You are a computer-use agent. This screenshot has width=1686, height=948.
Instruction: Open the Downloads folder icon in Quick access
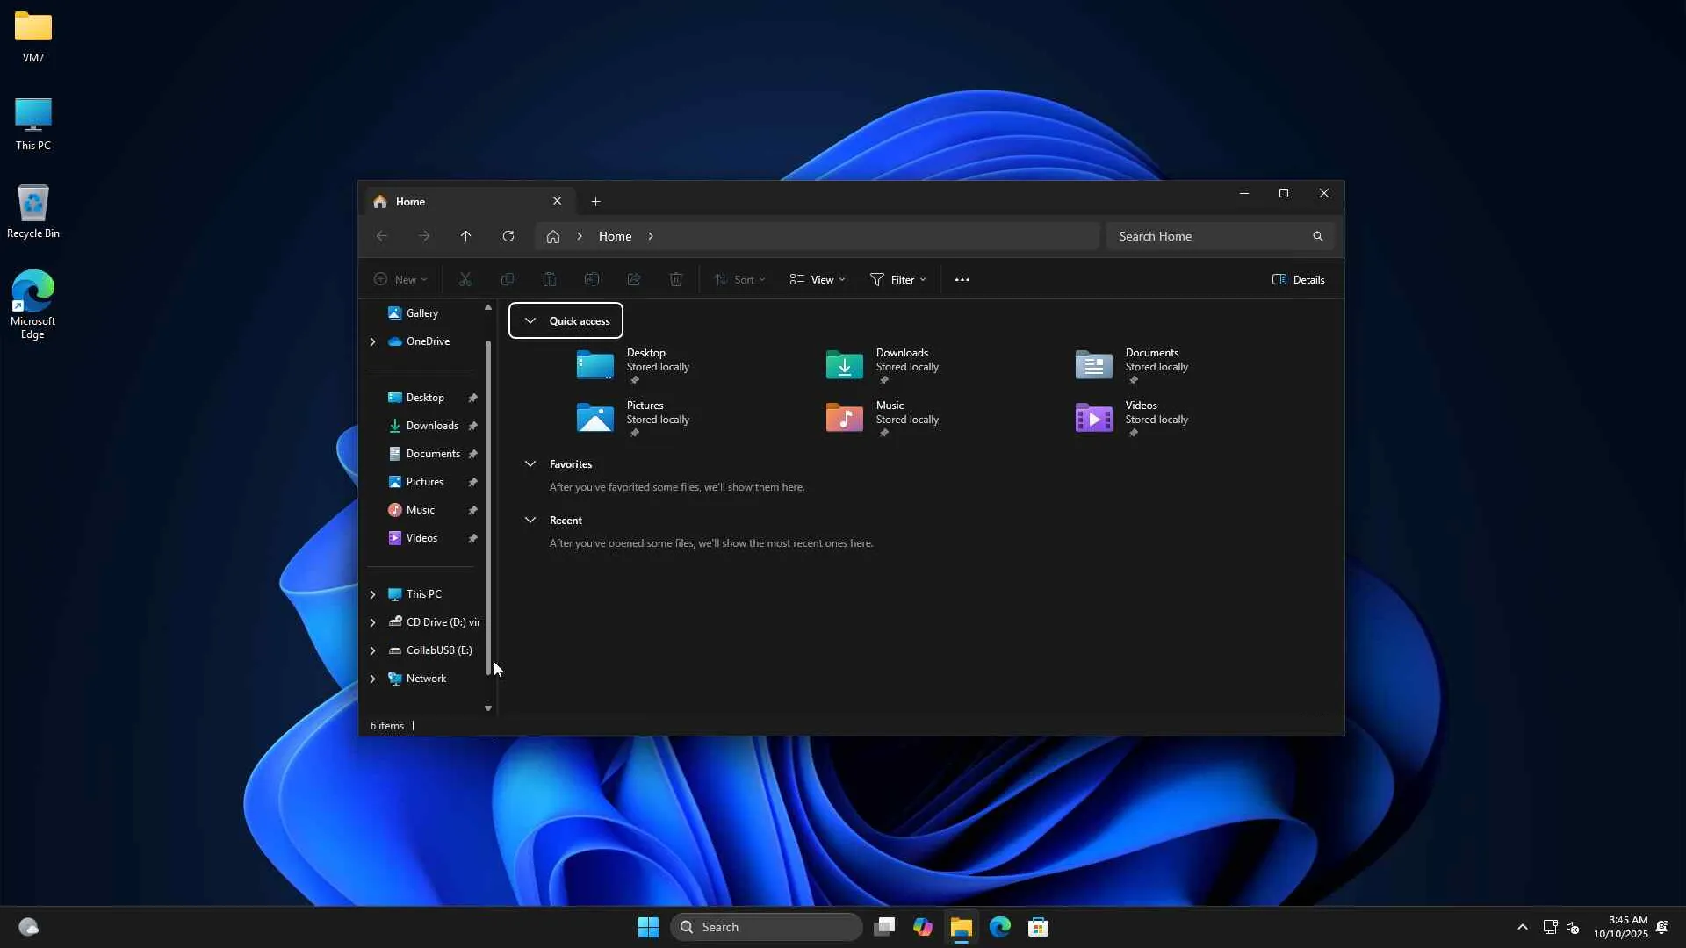pyautogui.click(x=844, y=365)
